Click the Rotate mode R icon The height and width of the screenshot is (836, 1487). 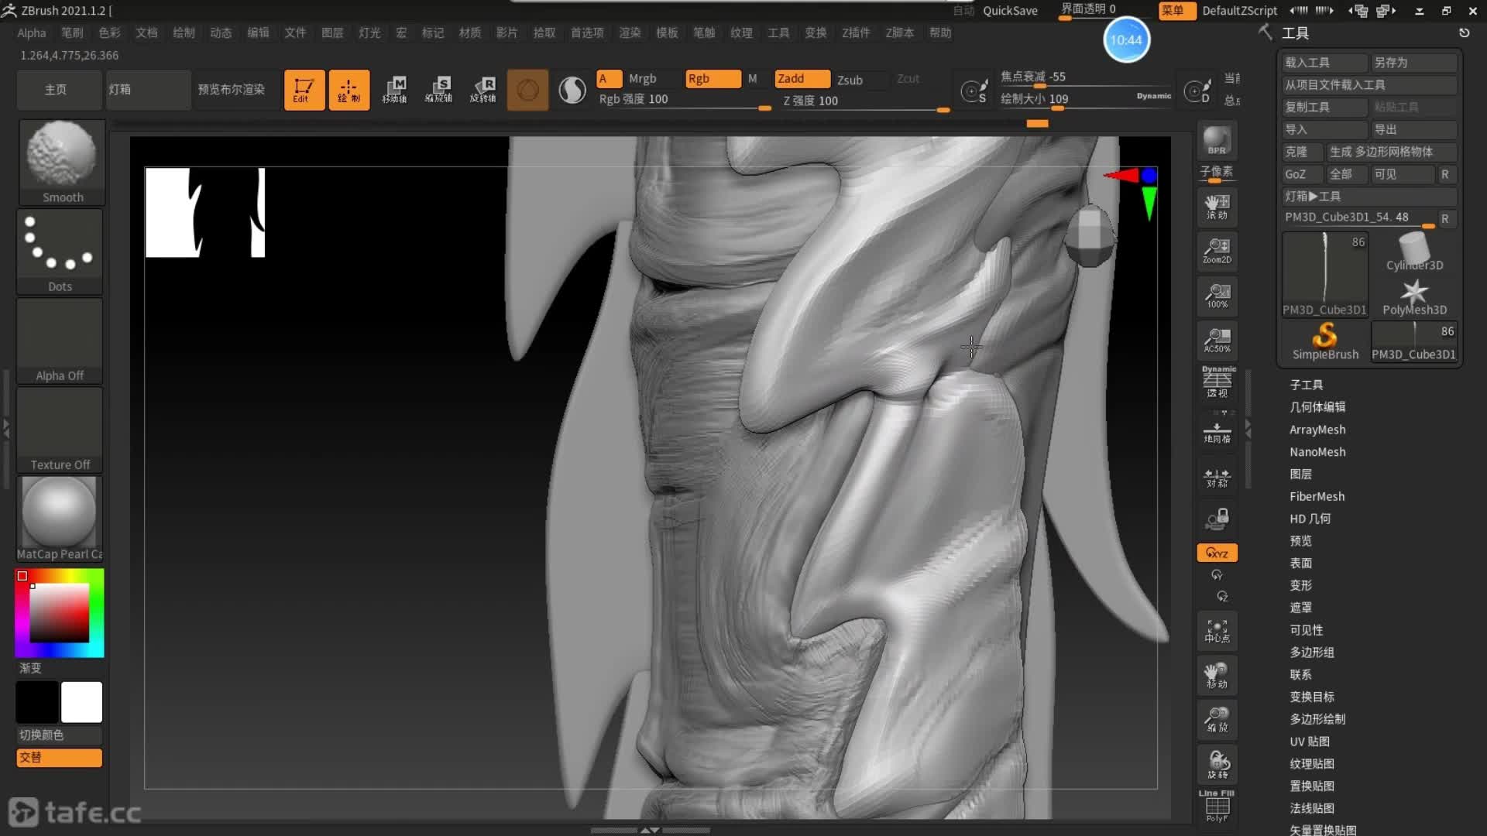click(483, 89)
